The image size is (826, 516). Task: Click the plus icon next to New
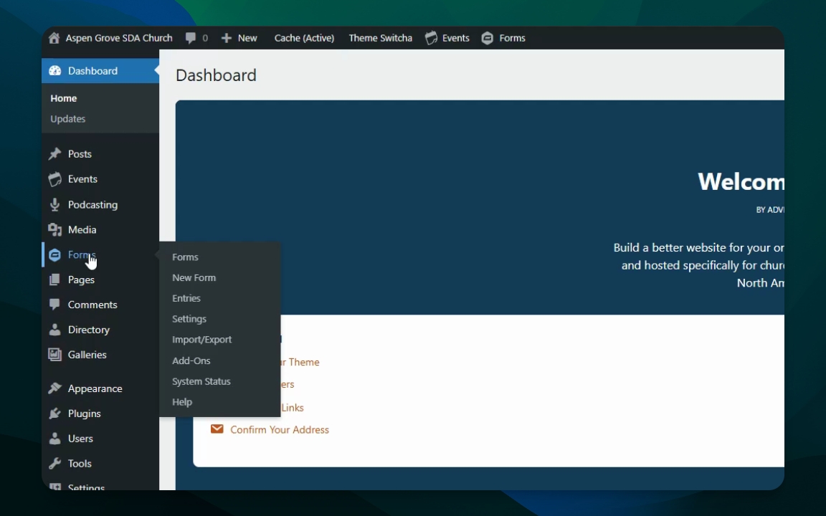(227, 38)
